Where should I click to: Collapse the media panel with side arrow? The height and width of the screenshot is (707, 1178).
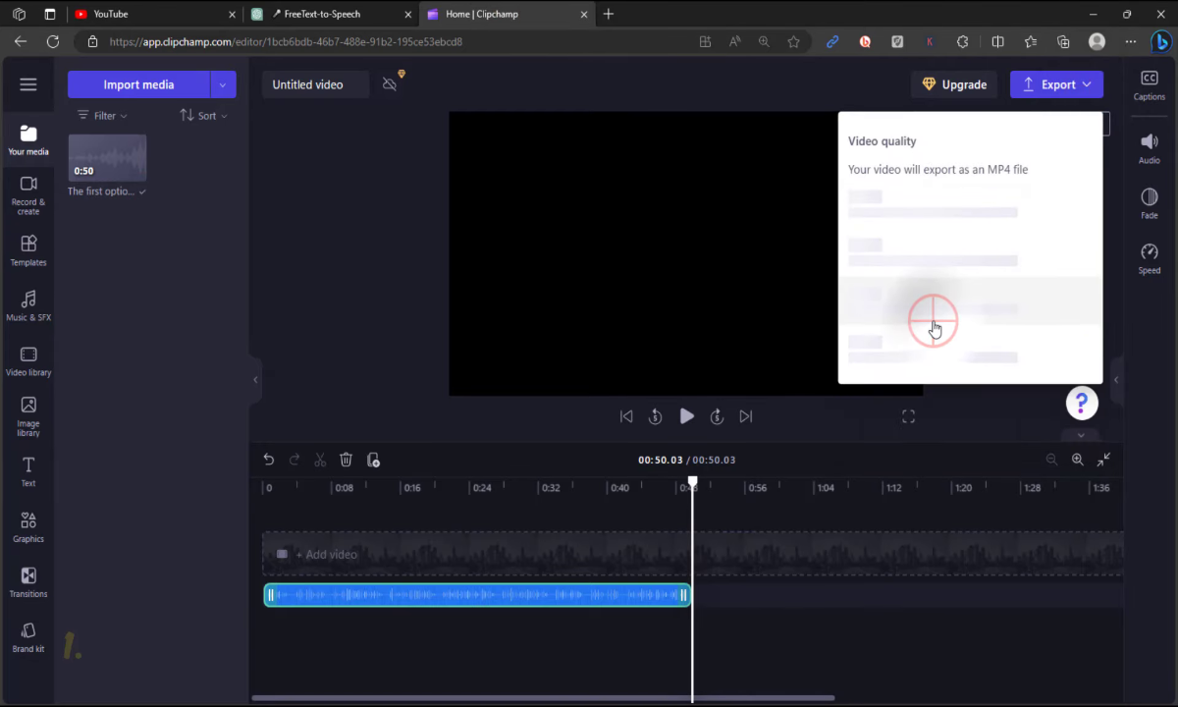click(255, 380)
